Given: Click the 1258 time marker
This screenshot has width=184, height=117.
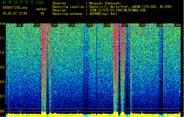Looking at the screenshot, I should tap(142, 25).
